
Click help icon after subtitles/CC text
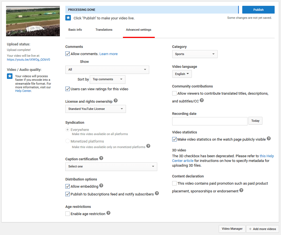pos(202,100)
